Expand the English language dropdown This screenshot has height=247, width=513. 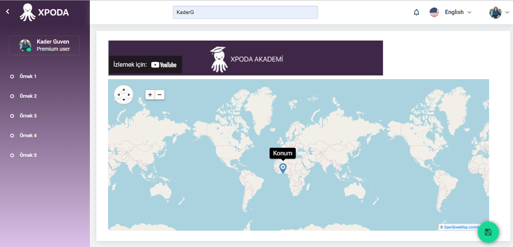[x=458, y=12]
